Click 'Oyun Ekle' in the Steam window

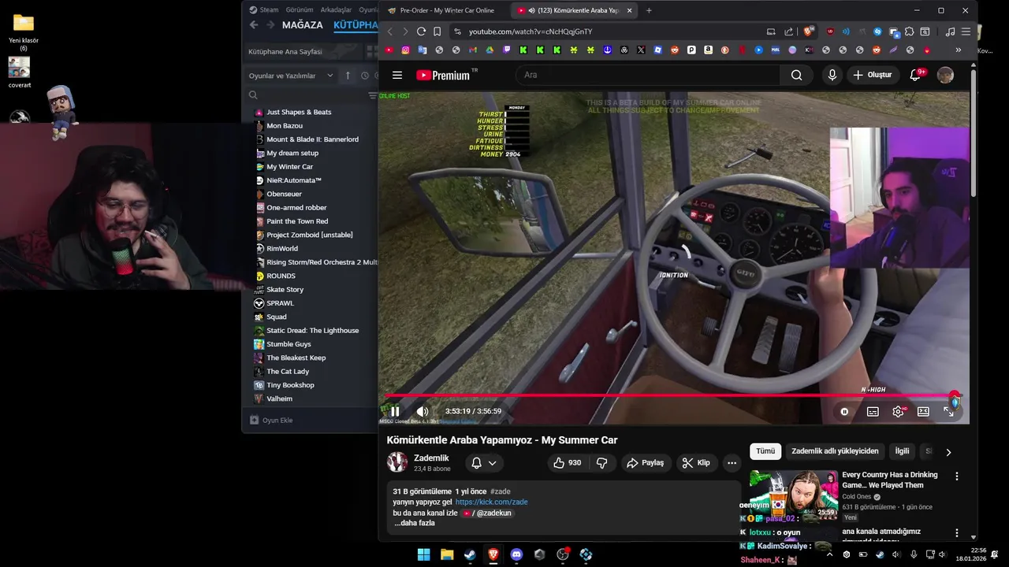click(271, 421)
